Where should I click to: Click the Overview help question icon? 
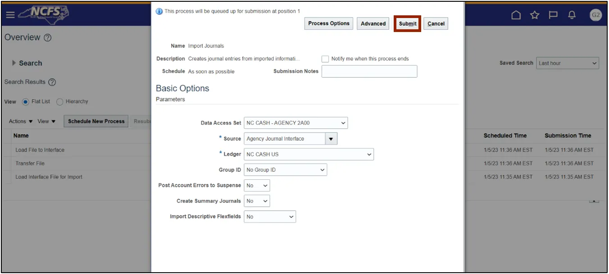pyautogui.click(x=47, y=38)
